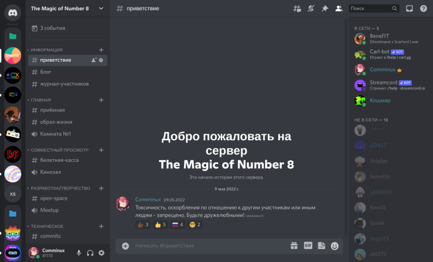Open the Nitro gift icon

pos(294,245)
